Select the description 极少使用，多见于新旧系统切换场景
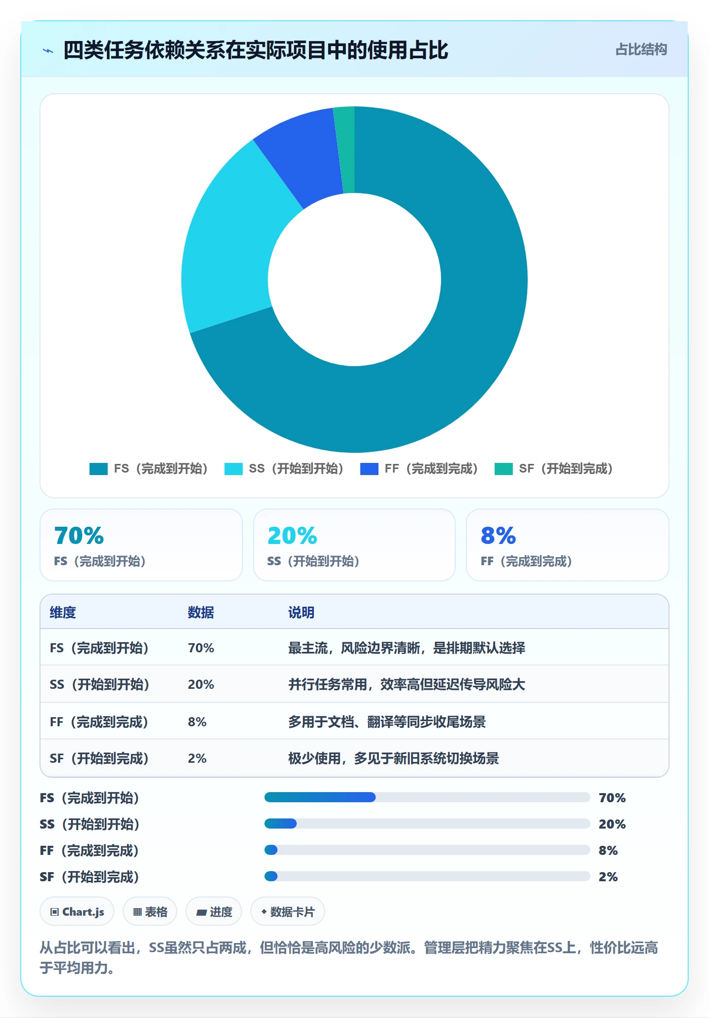 393,758
